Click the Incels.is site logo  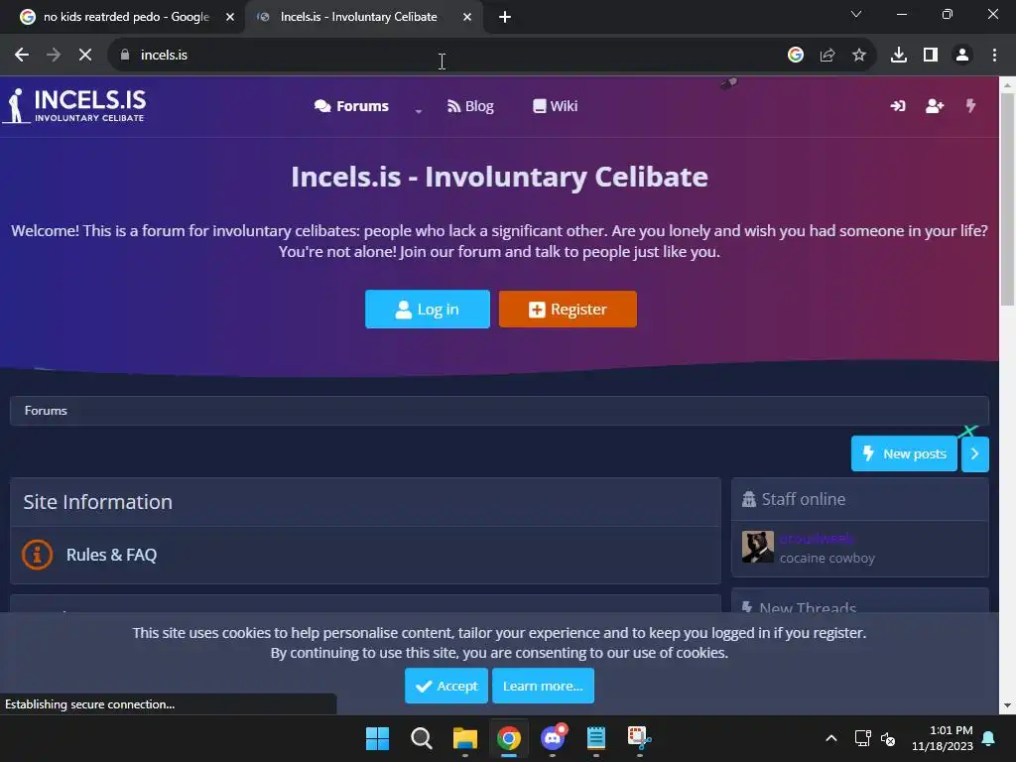click(74, 105)
